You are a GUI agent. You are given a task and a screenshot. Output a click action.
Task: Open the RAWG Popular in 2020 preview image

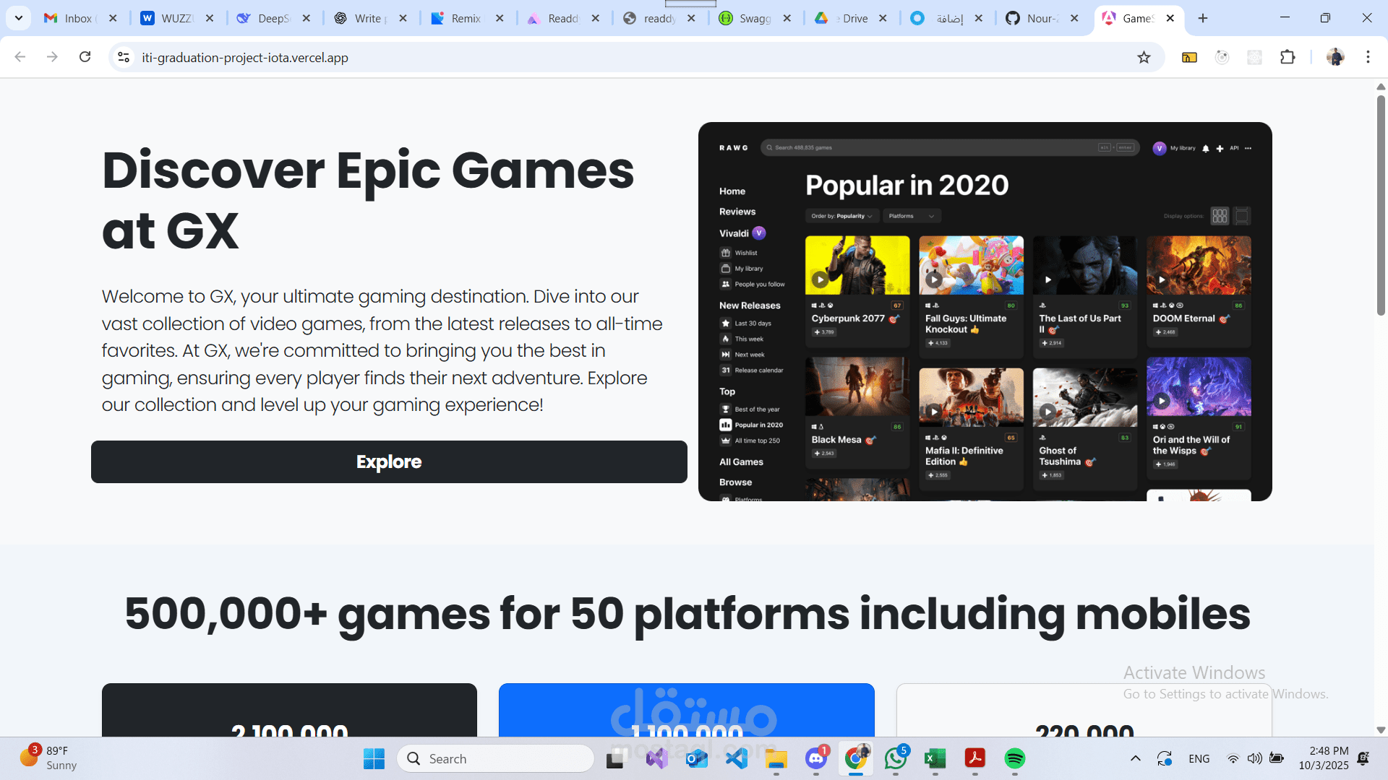click(985, 311)
